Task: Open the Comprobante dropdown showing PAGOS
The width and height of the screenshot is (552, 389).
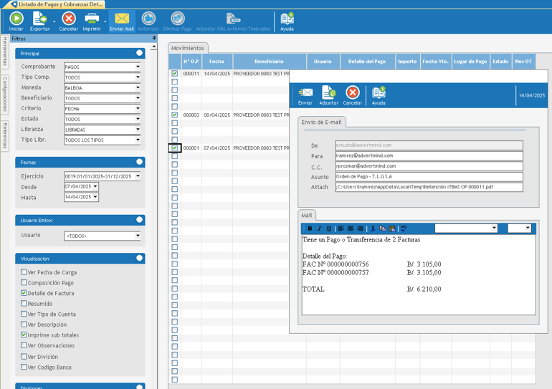Action: [138, 67]
